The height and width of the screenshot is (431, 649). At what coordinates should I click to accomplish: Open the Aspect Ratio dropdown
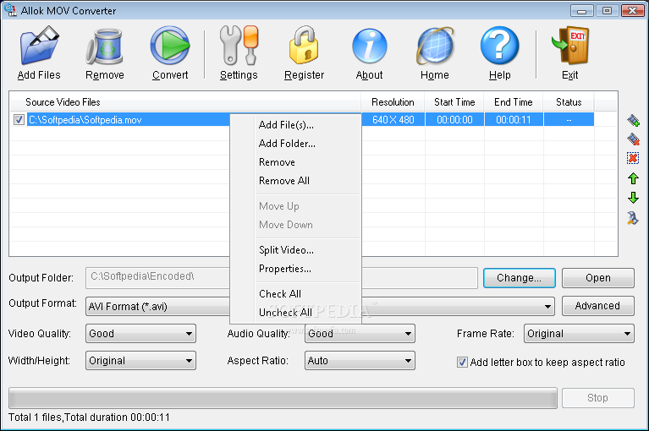(x=360, y=361)
